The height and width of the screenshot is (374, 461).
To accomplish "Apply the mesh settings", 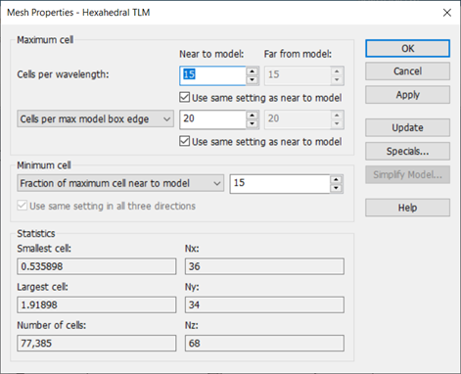I will (407, 95).
